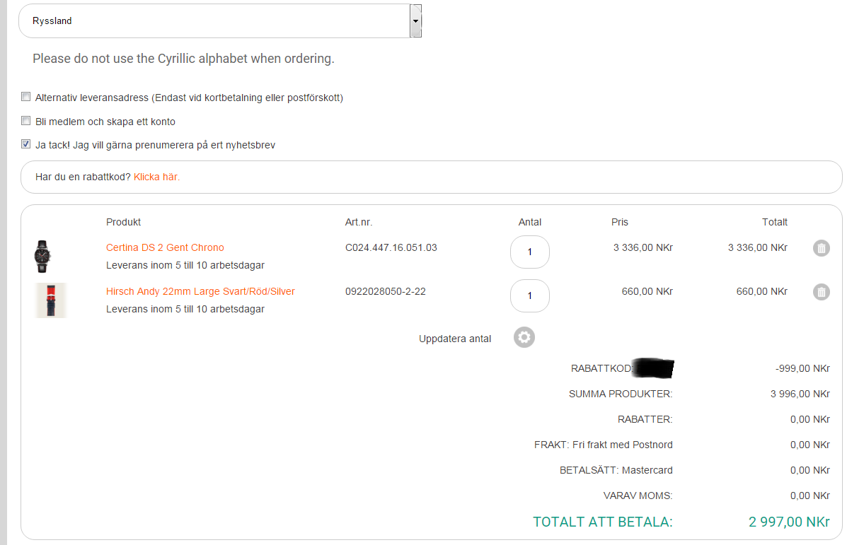847x545 pixels.
Task: Click the Uppdatera antal label
Action: (x=455, y=339)
